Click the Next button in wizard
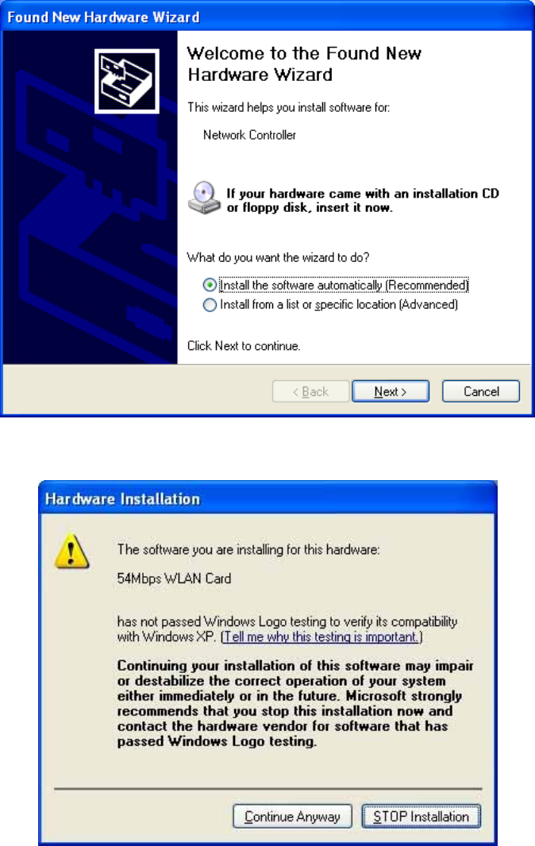The height and width of the screenshot is (846, 535). tap(391, 391)
